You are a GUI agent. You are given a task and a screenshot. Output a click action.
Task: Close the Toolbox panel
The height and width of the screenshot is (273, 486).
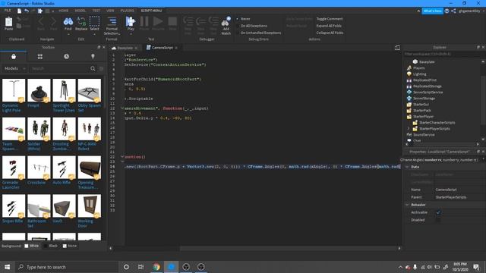click(x=104, y=47)
